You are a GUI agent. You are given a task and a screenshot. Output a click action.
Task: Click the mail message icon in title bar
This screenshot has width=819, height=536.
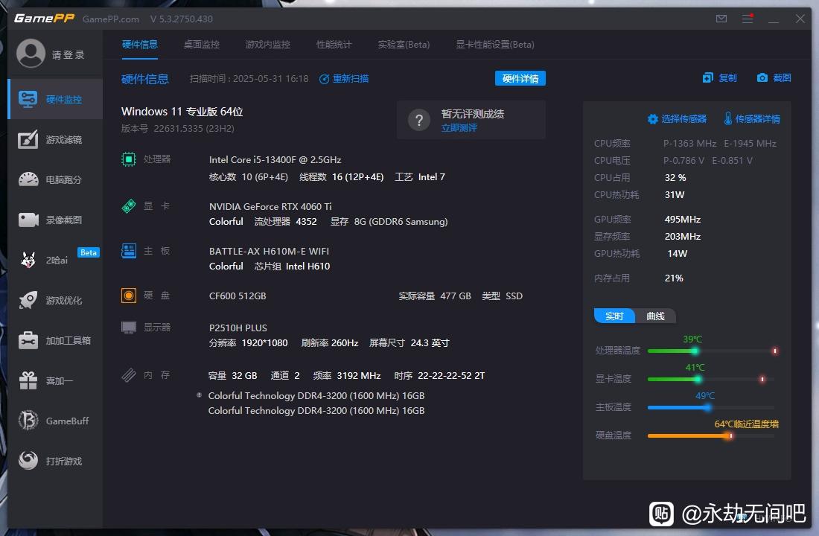[721, 19]
